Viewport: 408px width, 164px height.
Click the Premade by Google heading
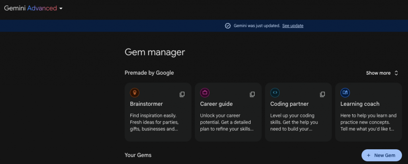[149, 73]
